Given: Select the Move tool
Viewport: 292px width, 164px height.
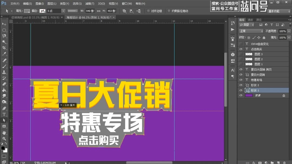Looking at the screenshot, I should pos(4,24).
